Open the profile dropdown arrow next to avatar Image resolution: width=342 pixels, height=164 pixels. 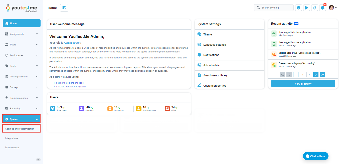coord(336,8)
